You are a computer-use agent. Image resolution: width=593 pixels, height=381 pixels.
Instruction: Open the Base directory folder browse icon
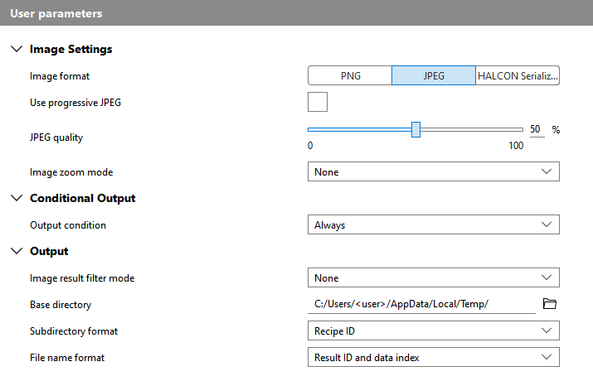pos(549,304)
